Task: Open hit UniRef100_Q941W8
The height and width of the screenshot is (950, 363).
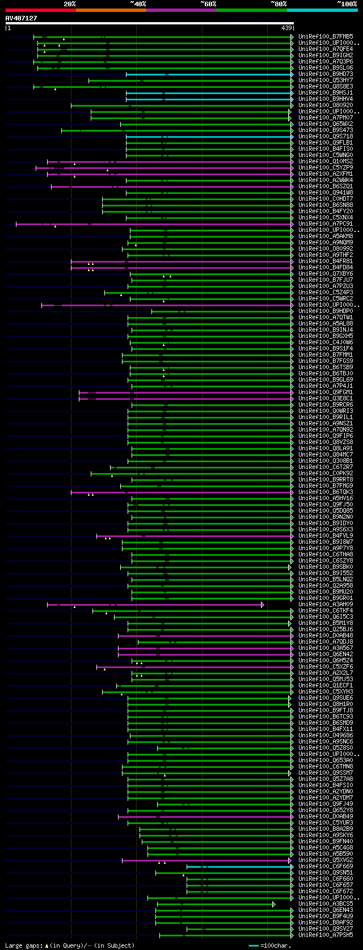Action: pos(326,192)
